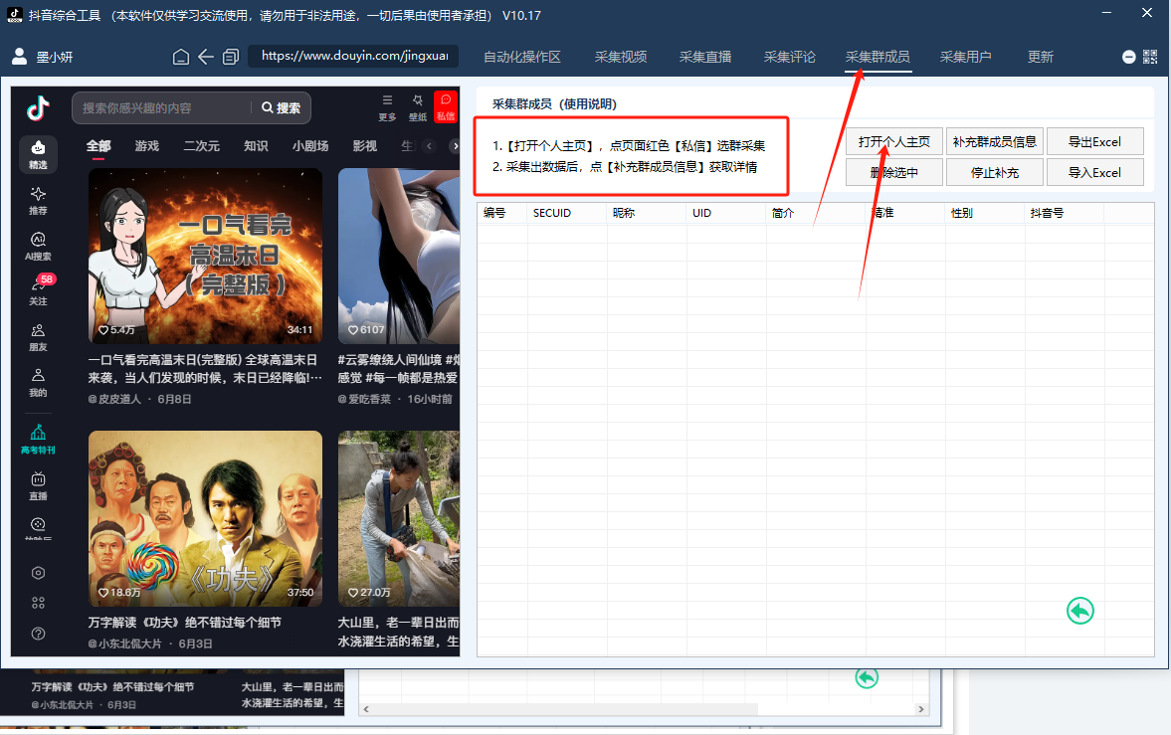
Task: Select the 游戏 category tab
Action: point(147,145)
